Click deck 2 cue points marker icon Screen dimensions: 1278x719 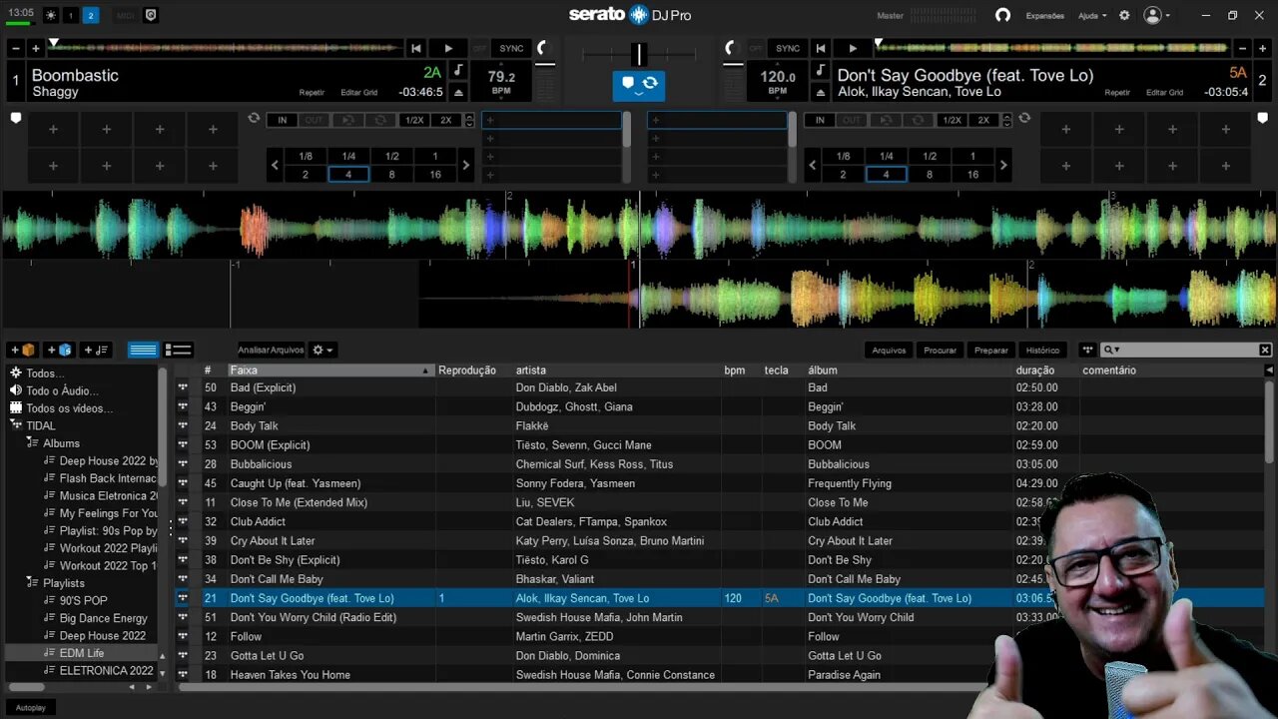tap(1262, 118)
